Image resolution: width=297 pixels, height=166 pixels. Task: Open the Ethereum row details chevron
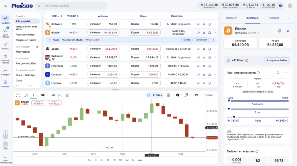click(215, 66)
